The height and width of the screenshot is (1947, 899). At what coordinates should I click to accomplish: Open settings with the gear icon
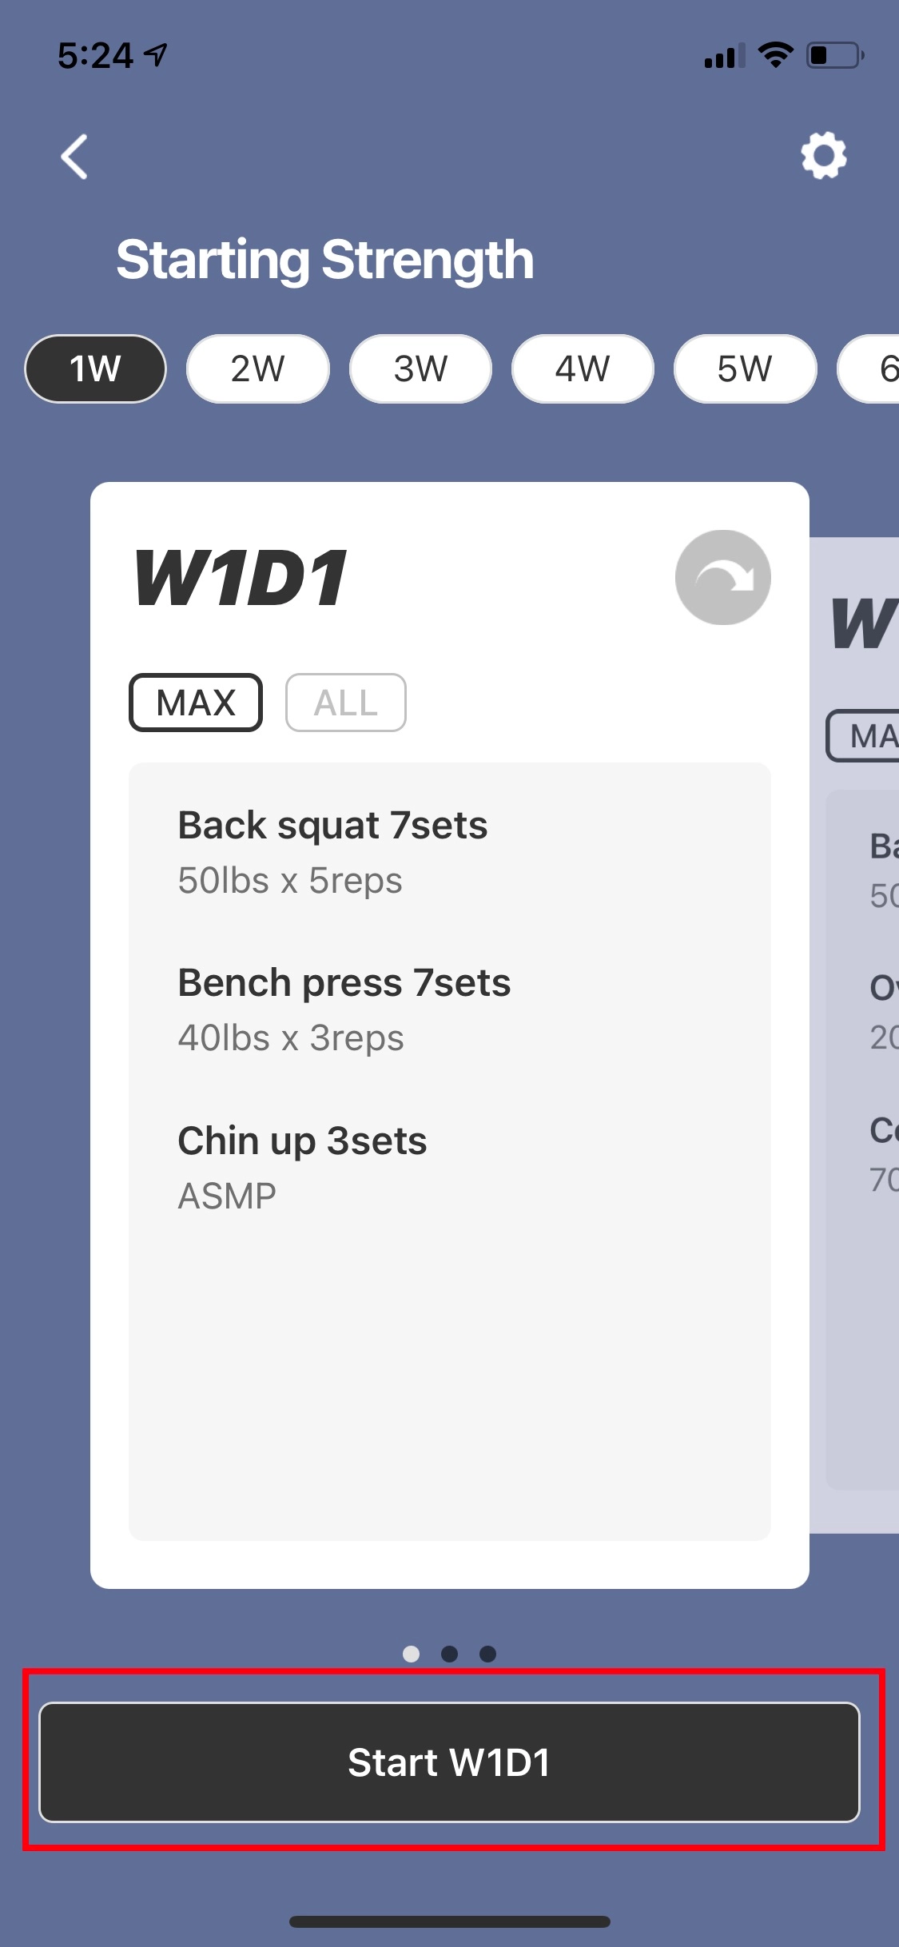point(824,155)
